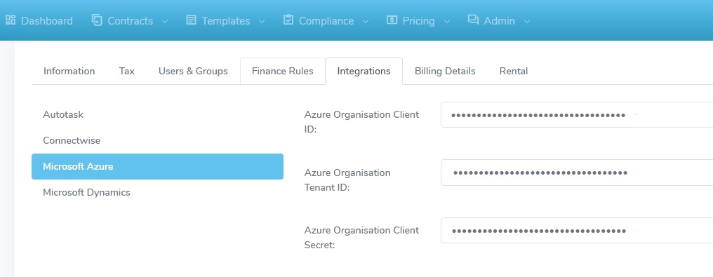Switch to the Billing Details tab
The image size is (713, 277).
tap(445, 72)
